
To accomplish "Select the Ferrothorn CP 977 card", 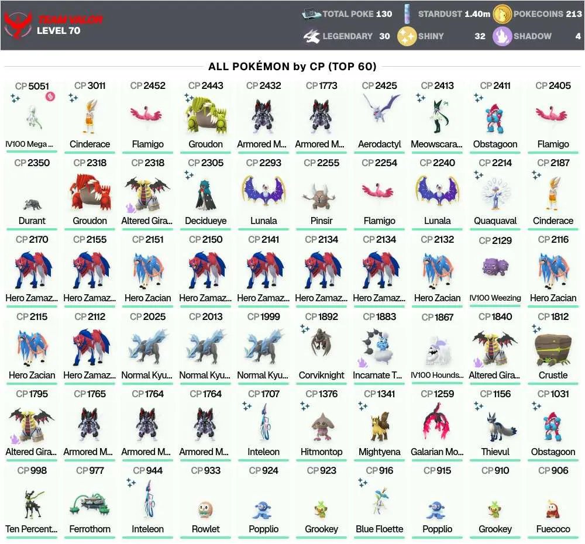I will pyautogui.click(x=90, y=501).
